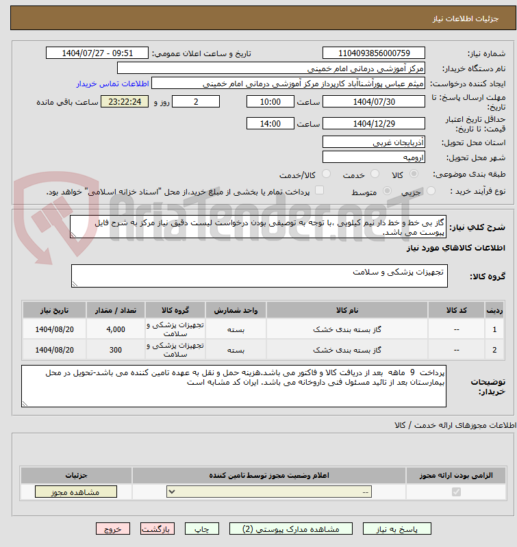Image resolution: width=517 pixels, height=547 pixels.
Task: Open مشاهده مدارک پیوستی (2) attachments
Action: [x=290, y=529]
